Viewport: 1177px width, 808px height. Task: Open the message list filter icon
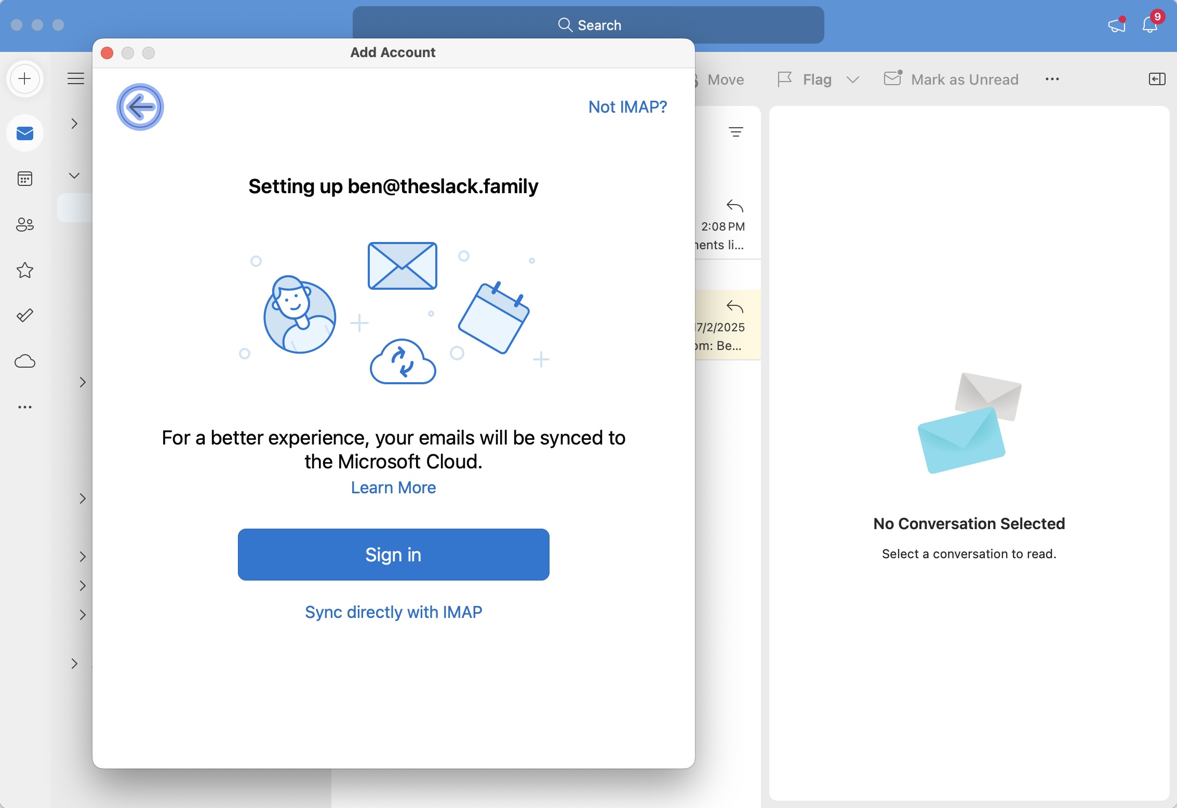(x=735, y=132)
